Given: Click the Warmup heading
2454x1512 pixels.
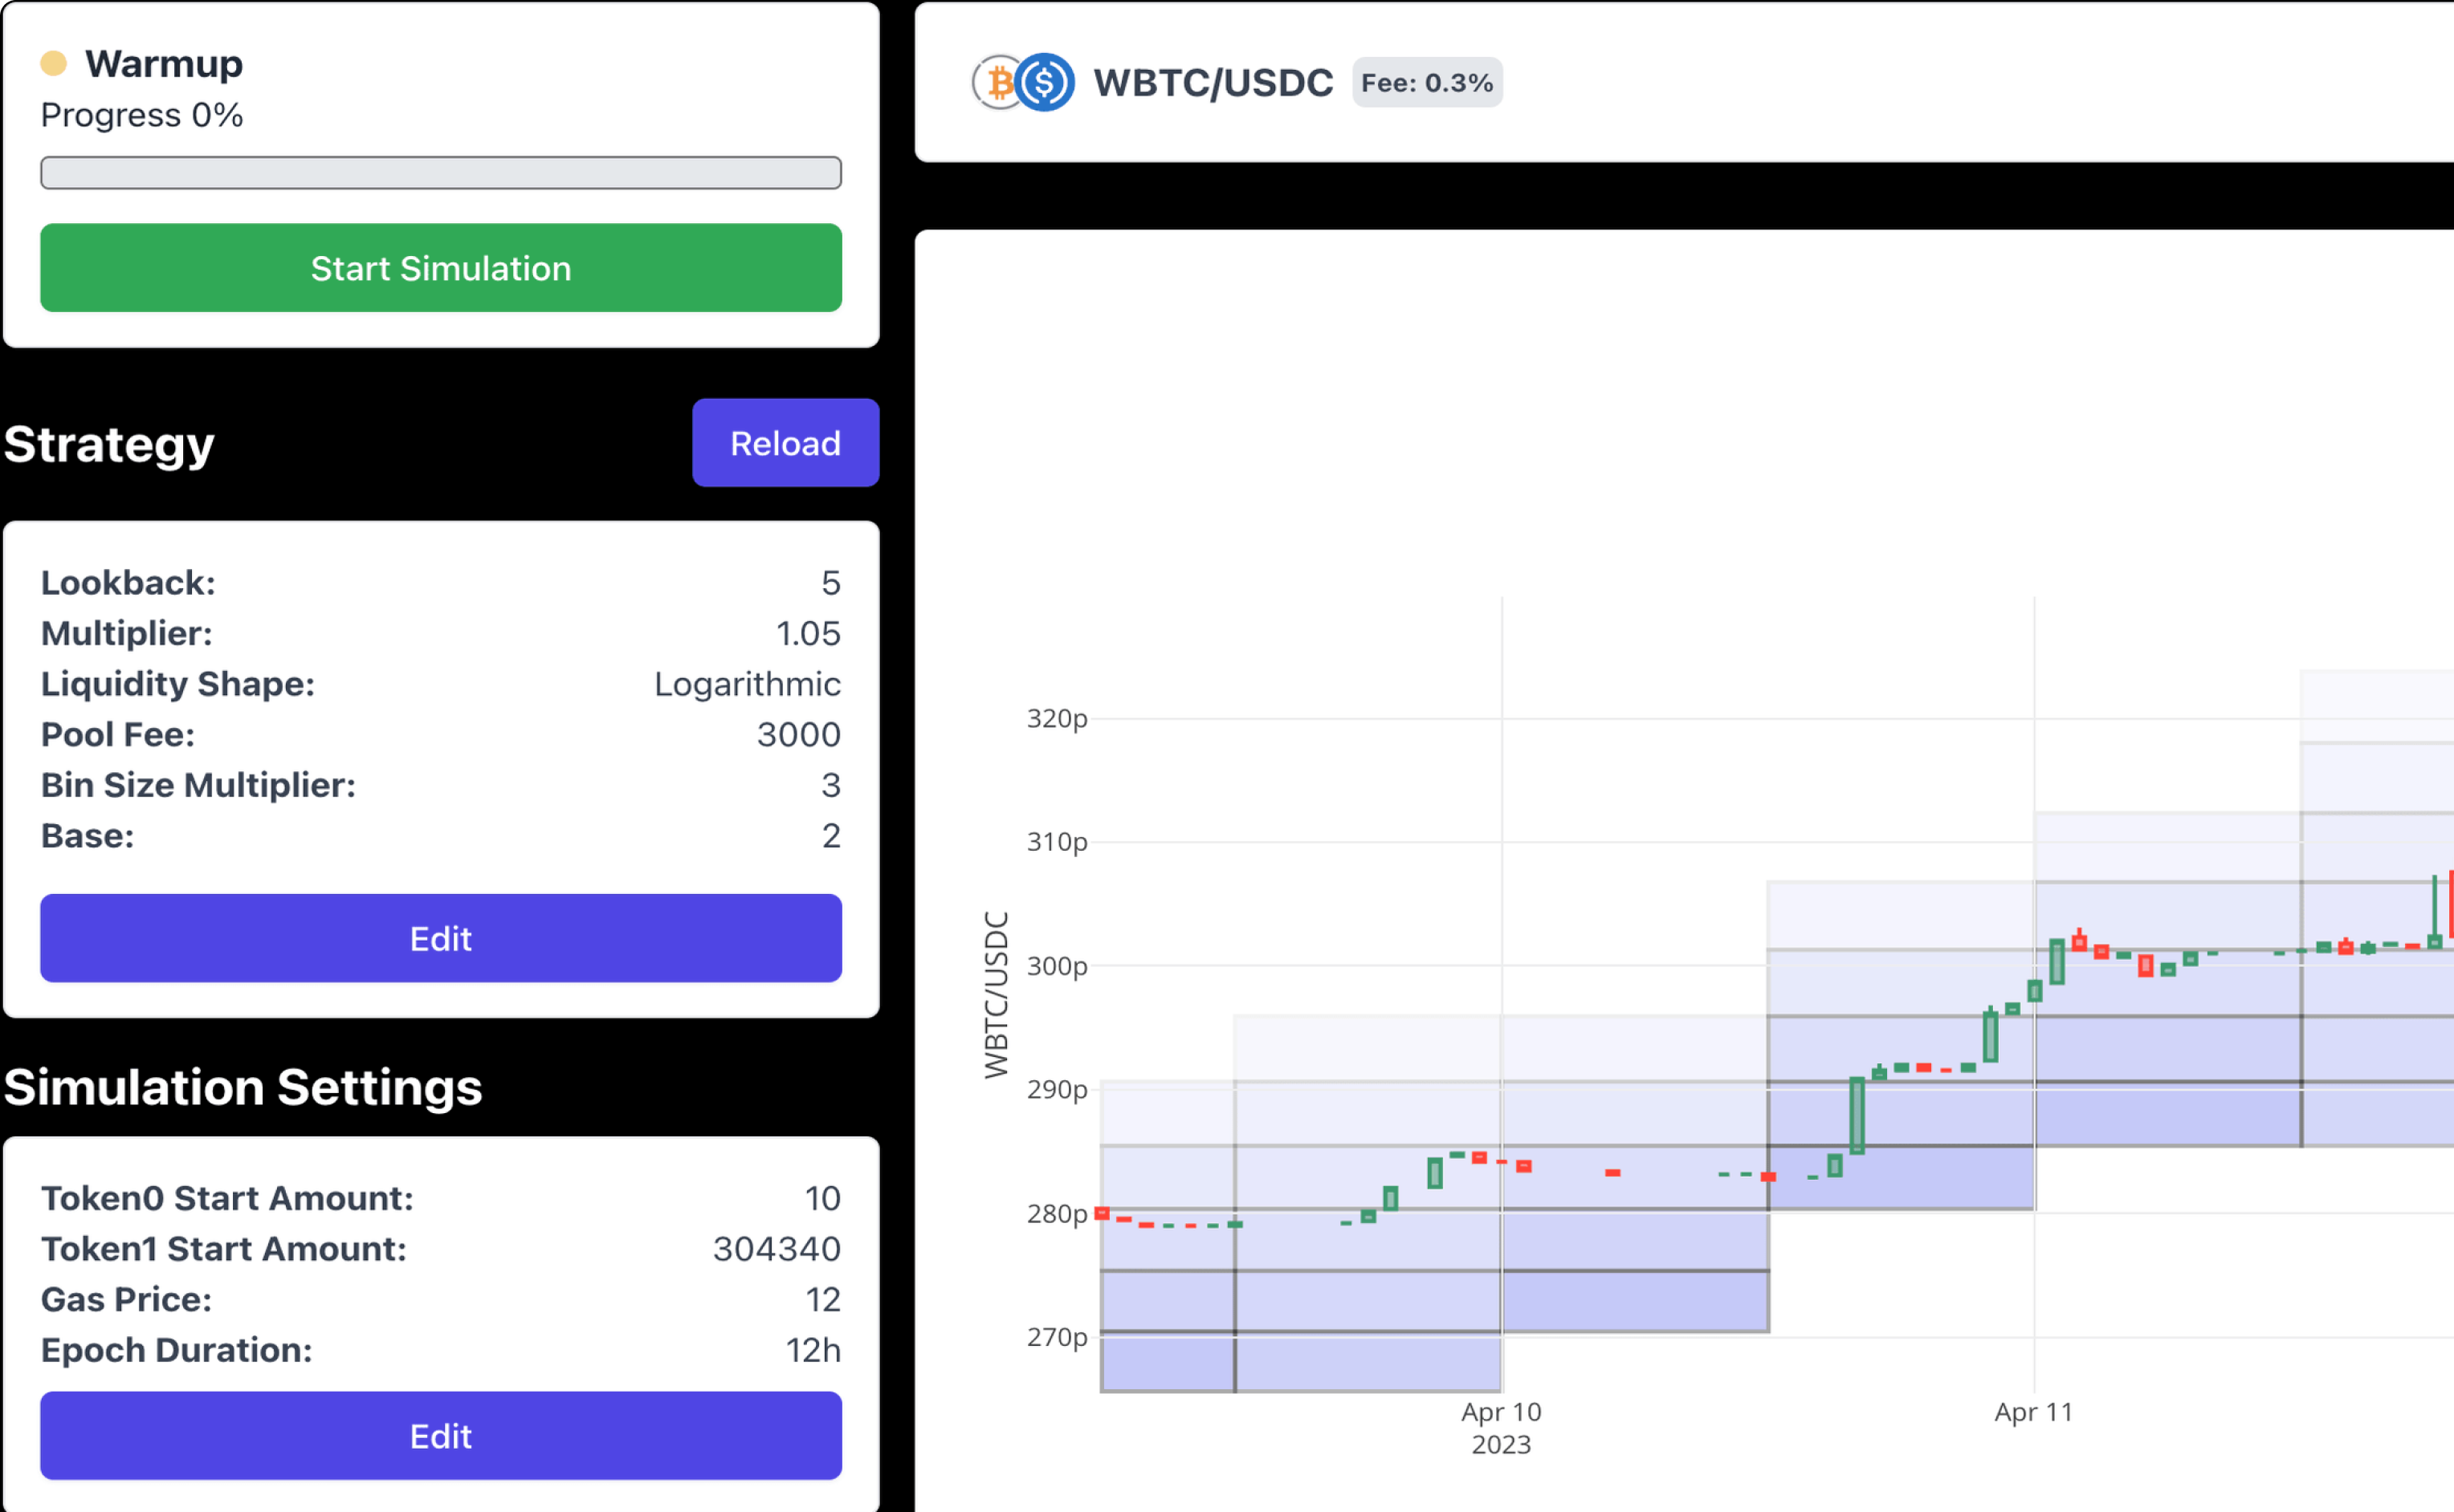Looking at the screenshot, I should (163, 64).
